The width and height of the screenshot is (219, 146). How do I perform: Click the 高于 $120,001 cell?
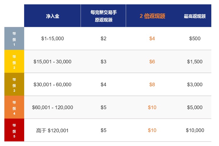point(53,130)
